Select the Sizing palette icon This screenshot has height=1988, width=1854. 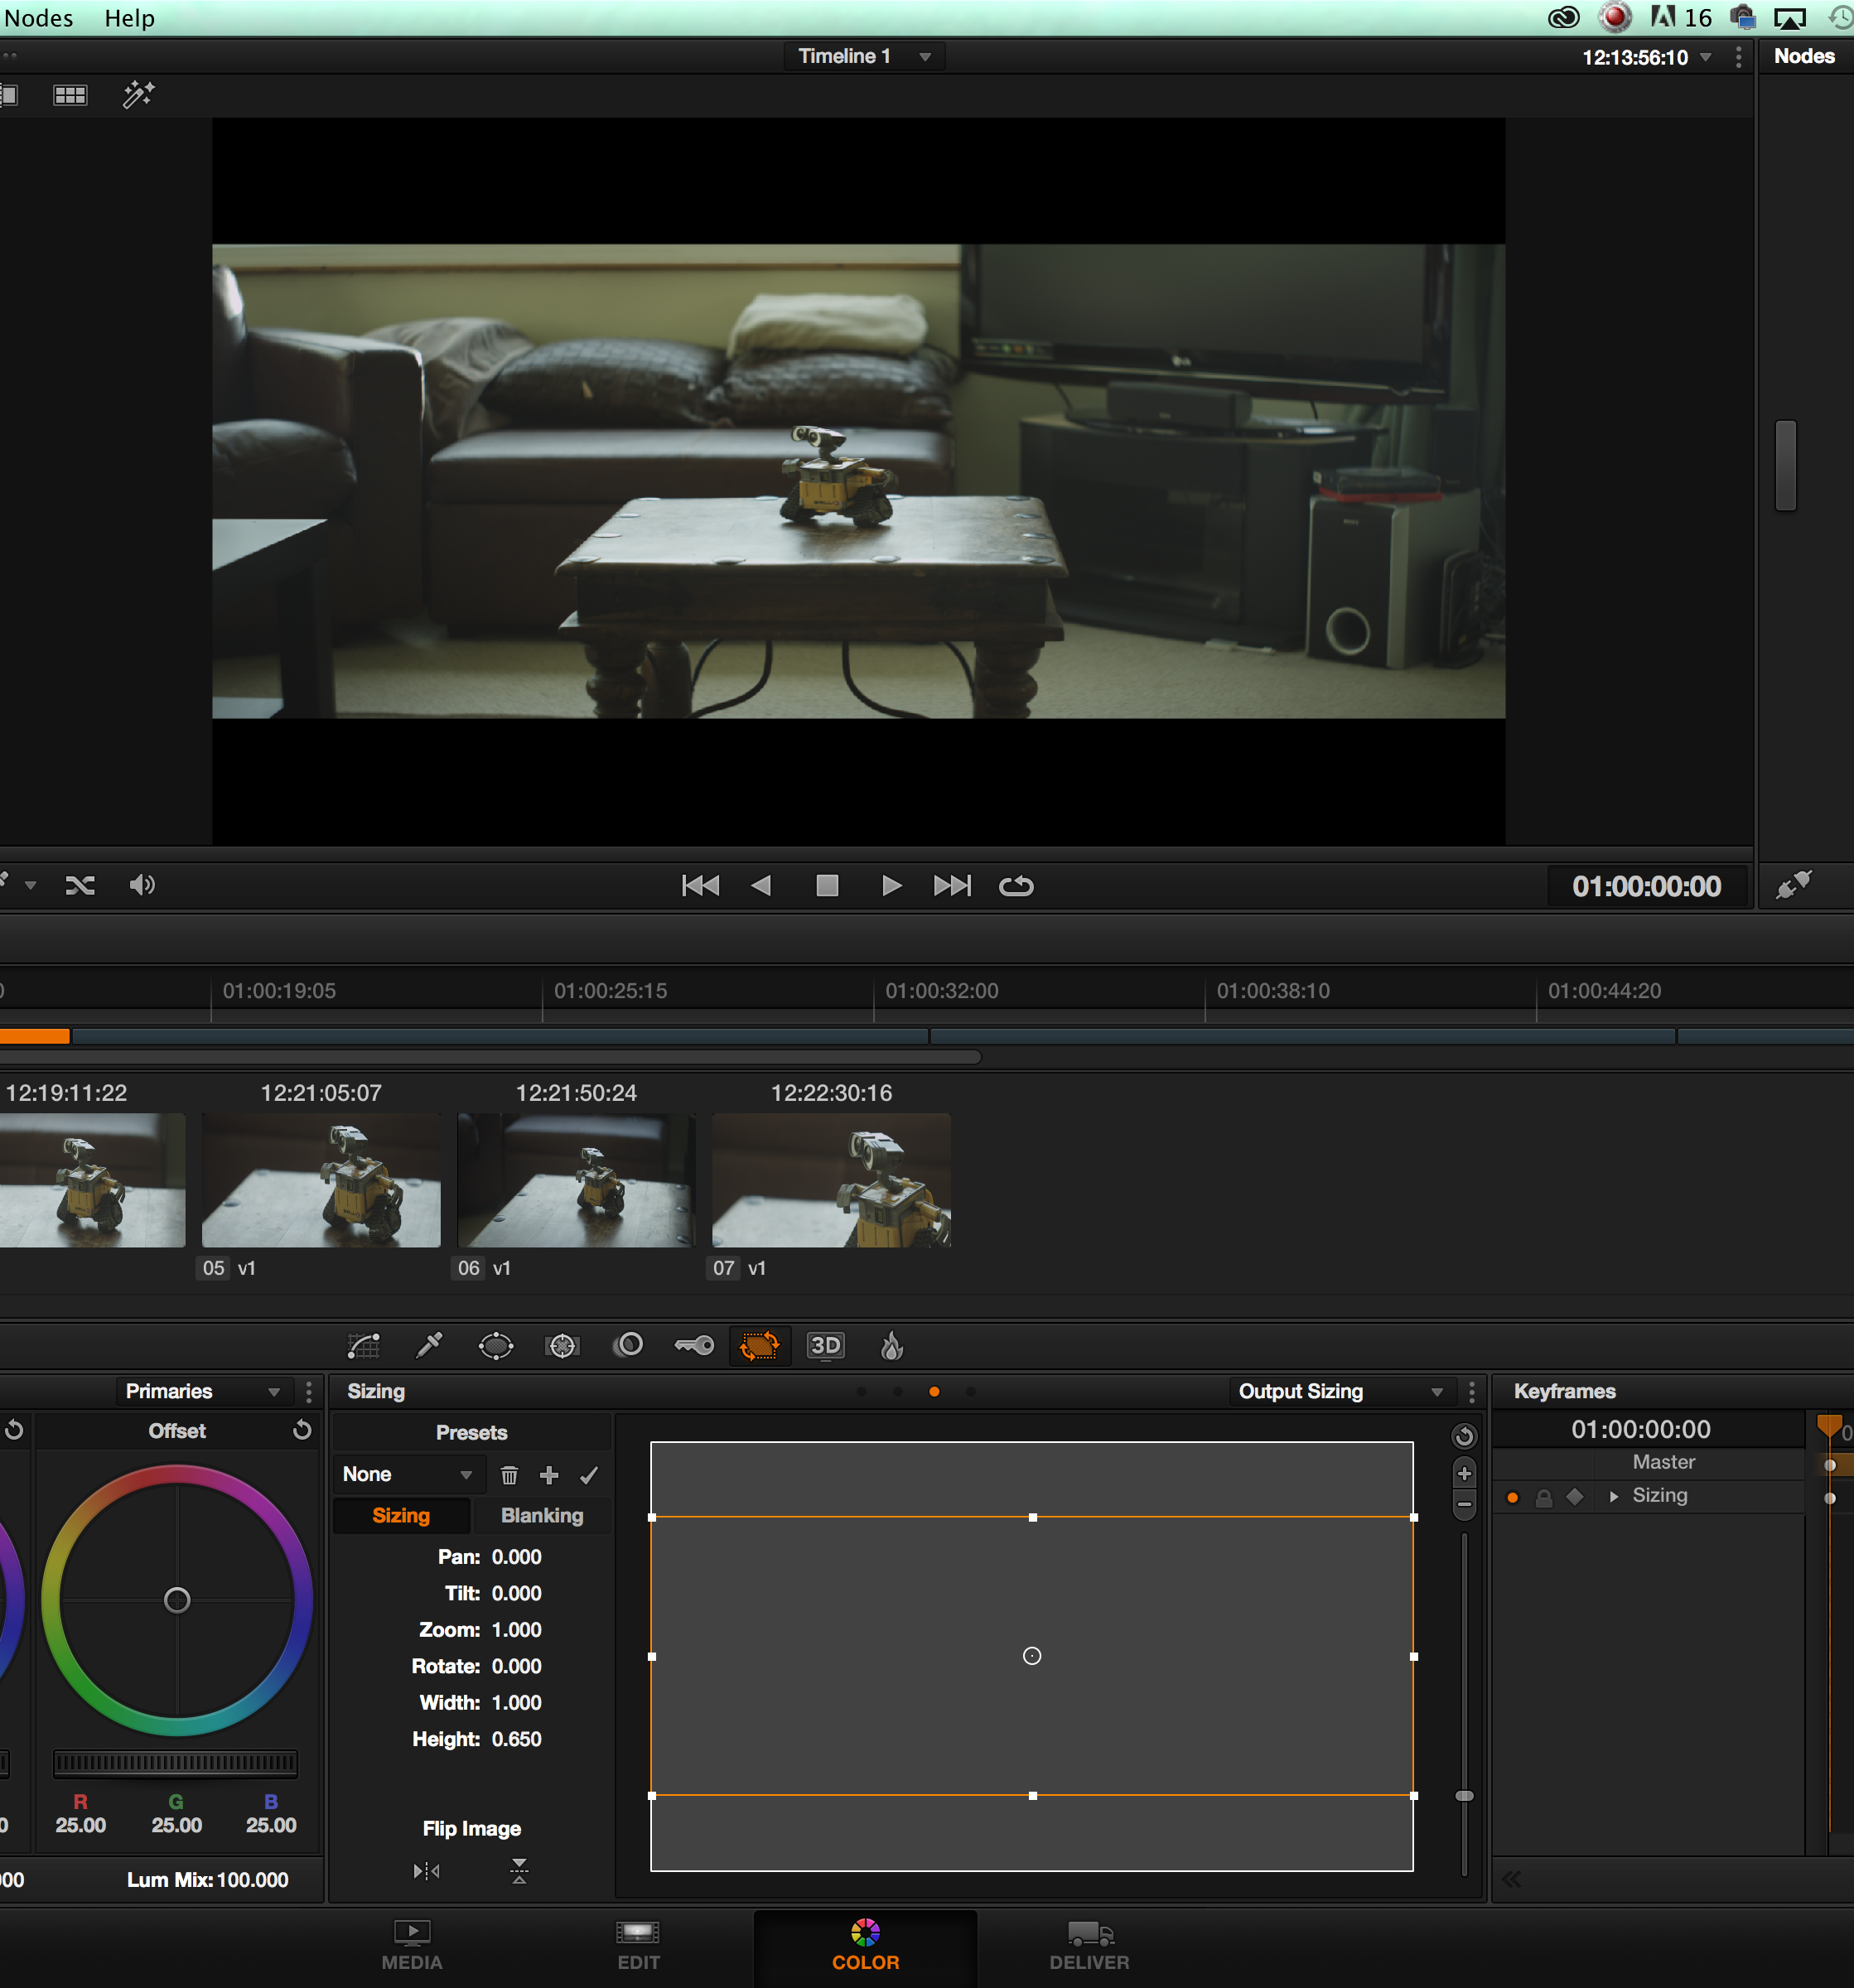point(760,1346)
